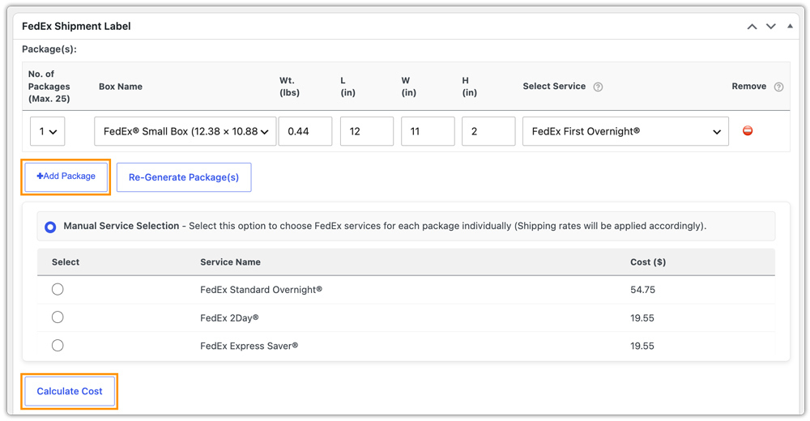
Task: Click the Select column header
Action: (66, 262)
